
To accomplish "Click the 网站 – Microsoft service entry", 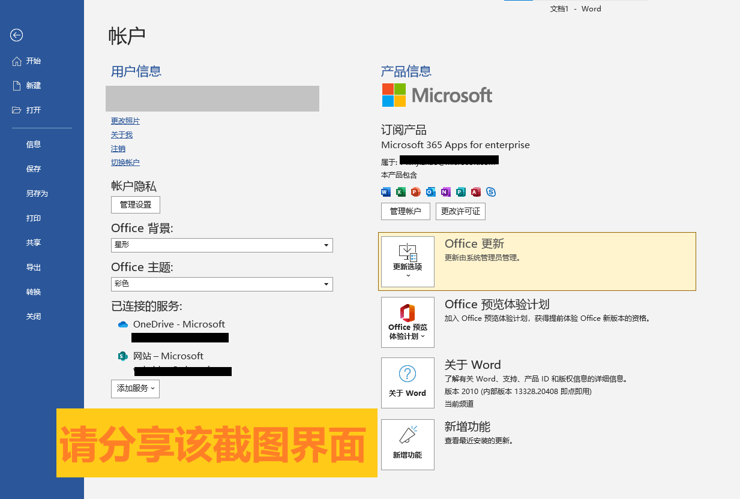I will click(x=168, y=356).
